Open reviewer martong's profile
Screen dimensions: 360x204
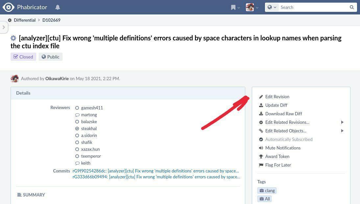[89, 115]
